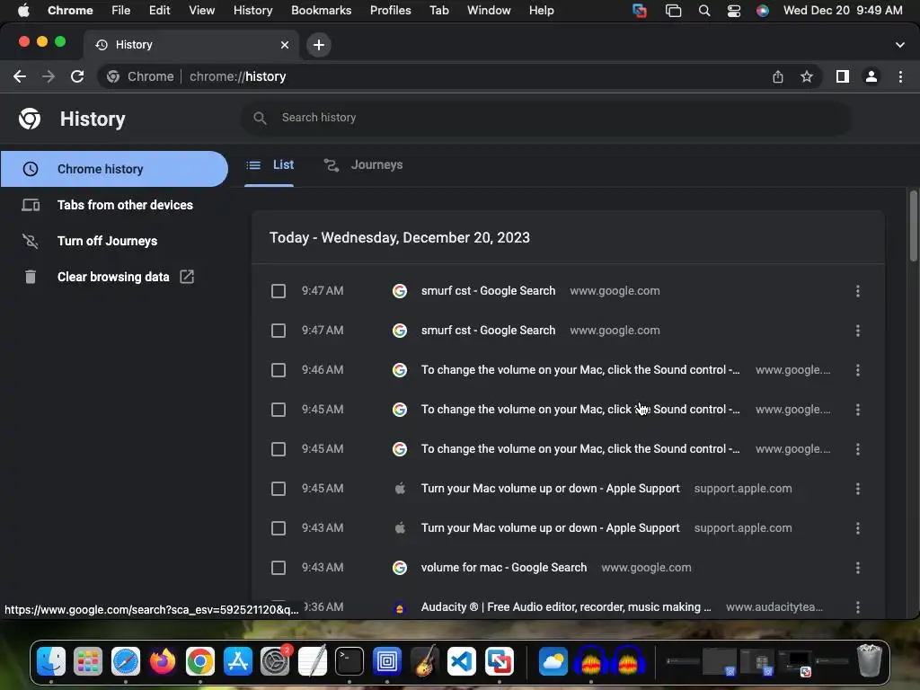Image resolution: width=920 pixels, height=690 pixels.
Task: Click the history page vertical scrollbar
Action: tap(913, 226)
